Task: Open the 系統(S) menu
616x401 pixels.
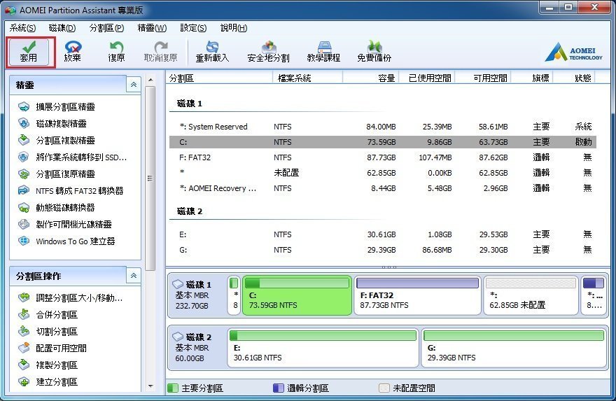Action: 23,28
